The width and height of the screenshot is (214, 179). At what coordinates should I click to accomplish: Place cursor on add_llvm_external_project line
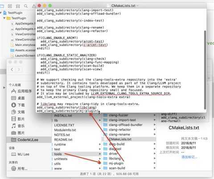coord(83,97)
